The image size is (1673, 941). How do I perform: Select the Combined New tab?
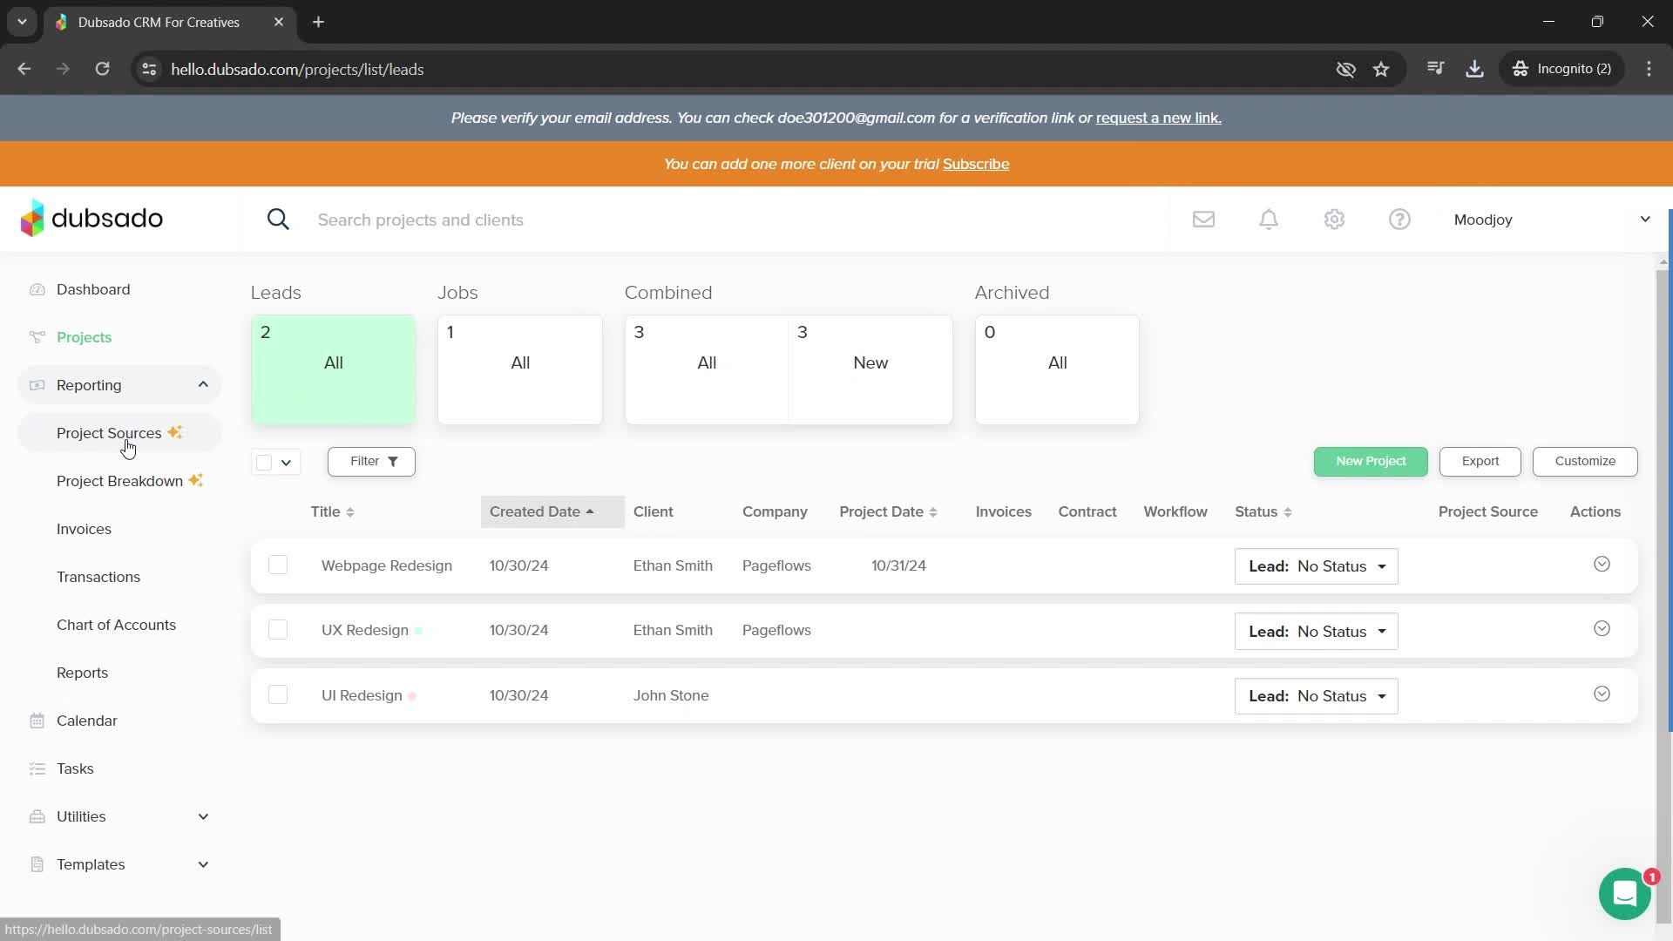point(870,369)
